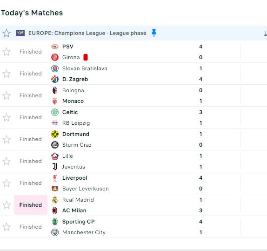Click the Europe flag icon in league header
This screenshot has height=251, width=267.
(20, 33)
